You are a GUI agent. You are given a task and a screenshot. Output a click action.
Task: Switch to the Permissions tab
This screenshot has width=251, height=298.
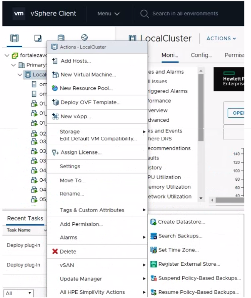pyautogui.click(x=234, y=55)
